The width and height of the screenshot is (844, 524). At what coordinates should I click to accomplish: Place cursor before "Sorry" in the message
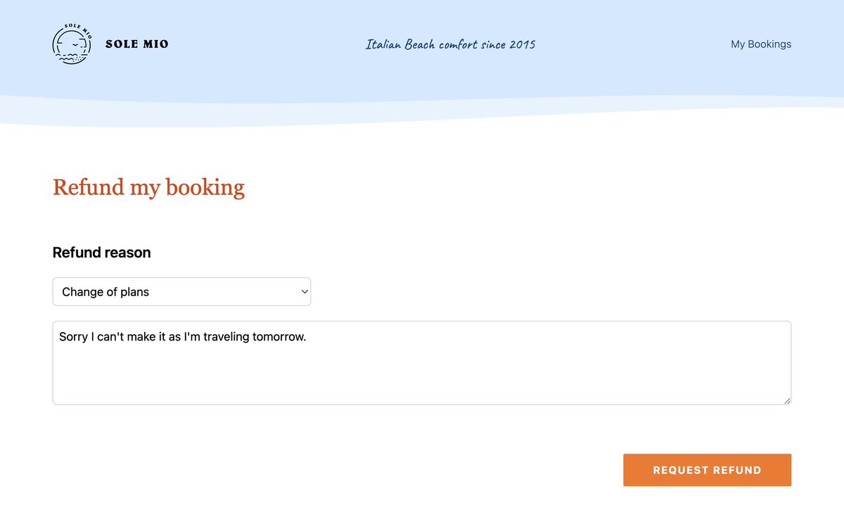click(x=59, y=337)
